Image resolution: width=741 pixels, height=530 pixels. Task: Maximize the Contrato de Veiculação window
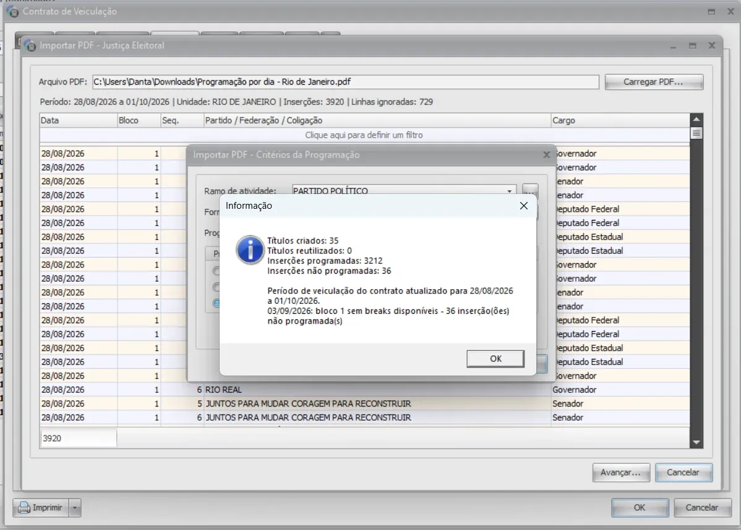712,12
